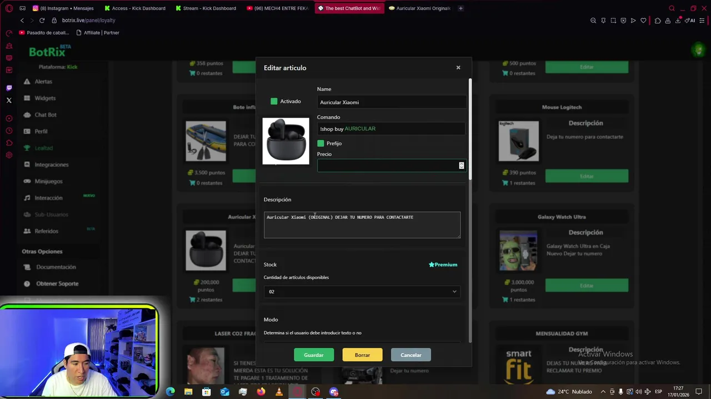The width and height of the screenshot is (711, 399).
Task: Dismiss the dialog with Cancelar
Action: click(411, 355)
